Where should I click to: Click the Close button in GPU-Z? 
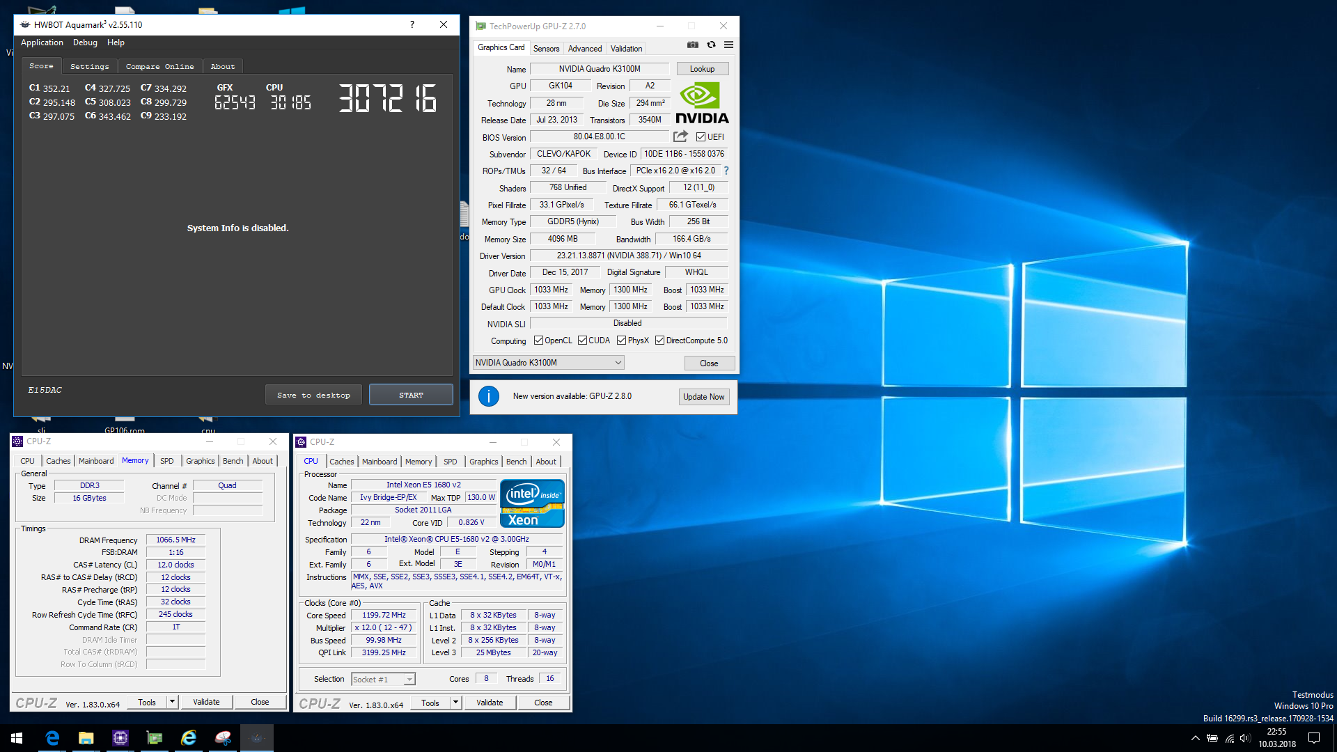pos(709,363)
